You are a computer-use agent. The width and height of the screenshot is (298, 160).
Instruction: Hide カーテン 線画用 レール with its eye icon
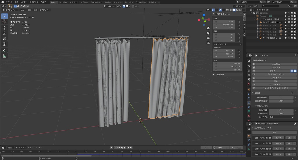289,38
